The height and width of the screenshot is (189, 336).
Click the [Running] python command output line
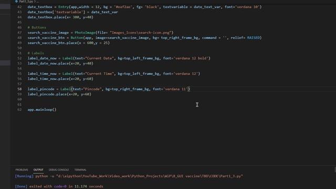pos(129,176)
